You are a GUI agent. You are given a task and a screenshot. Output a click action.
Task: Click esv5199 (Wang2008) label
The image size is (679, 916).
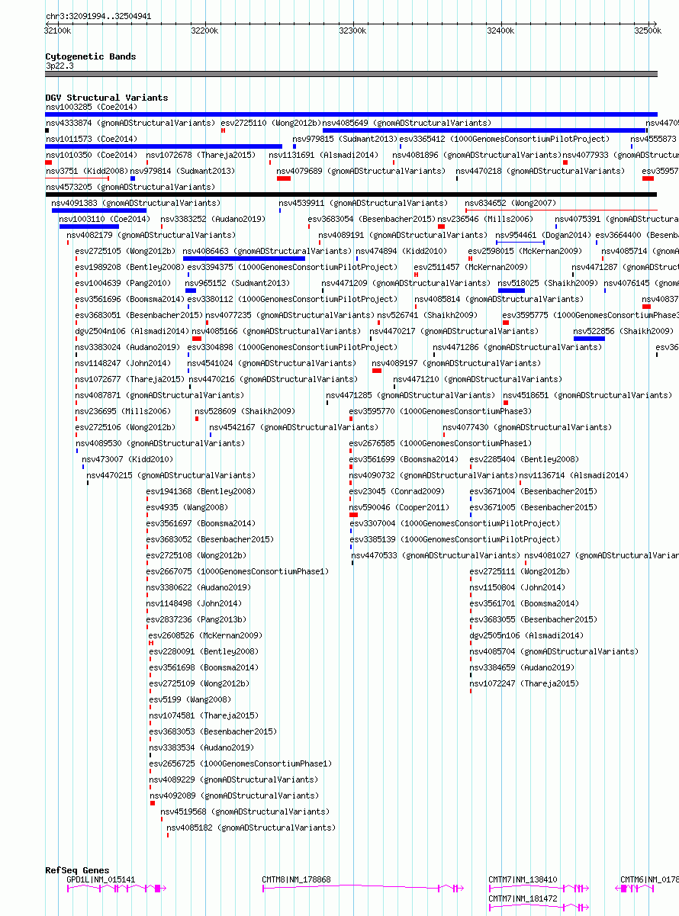(190, 699)
